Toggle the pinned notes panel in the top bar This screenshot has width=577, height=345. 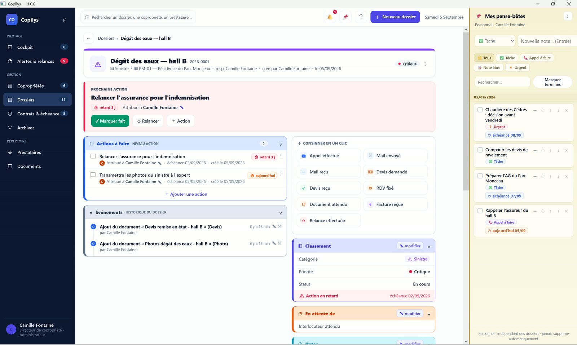pos(345,17)
